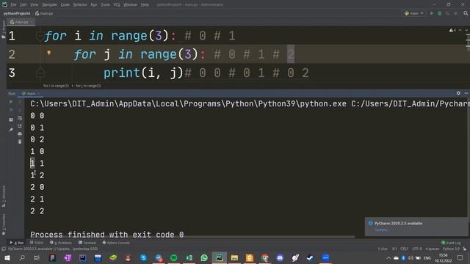Click the '0 2' output line in console
Image resolution: width=470 pixels, height=264 pixels.
click(x=37, y=139)
